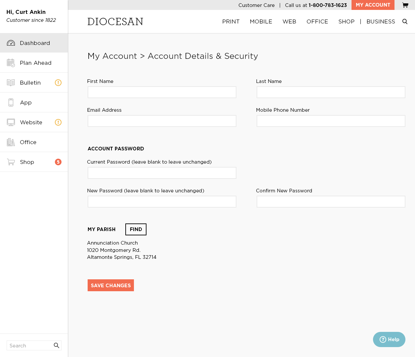The height and width of the screenshot is (357, 415).
Task: Click the sidebar search magnifier icon
Action: 57,345
